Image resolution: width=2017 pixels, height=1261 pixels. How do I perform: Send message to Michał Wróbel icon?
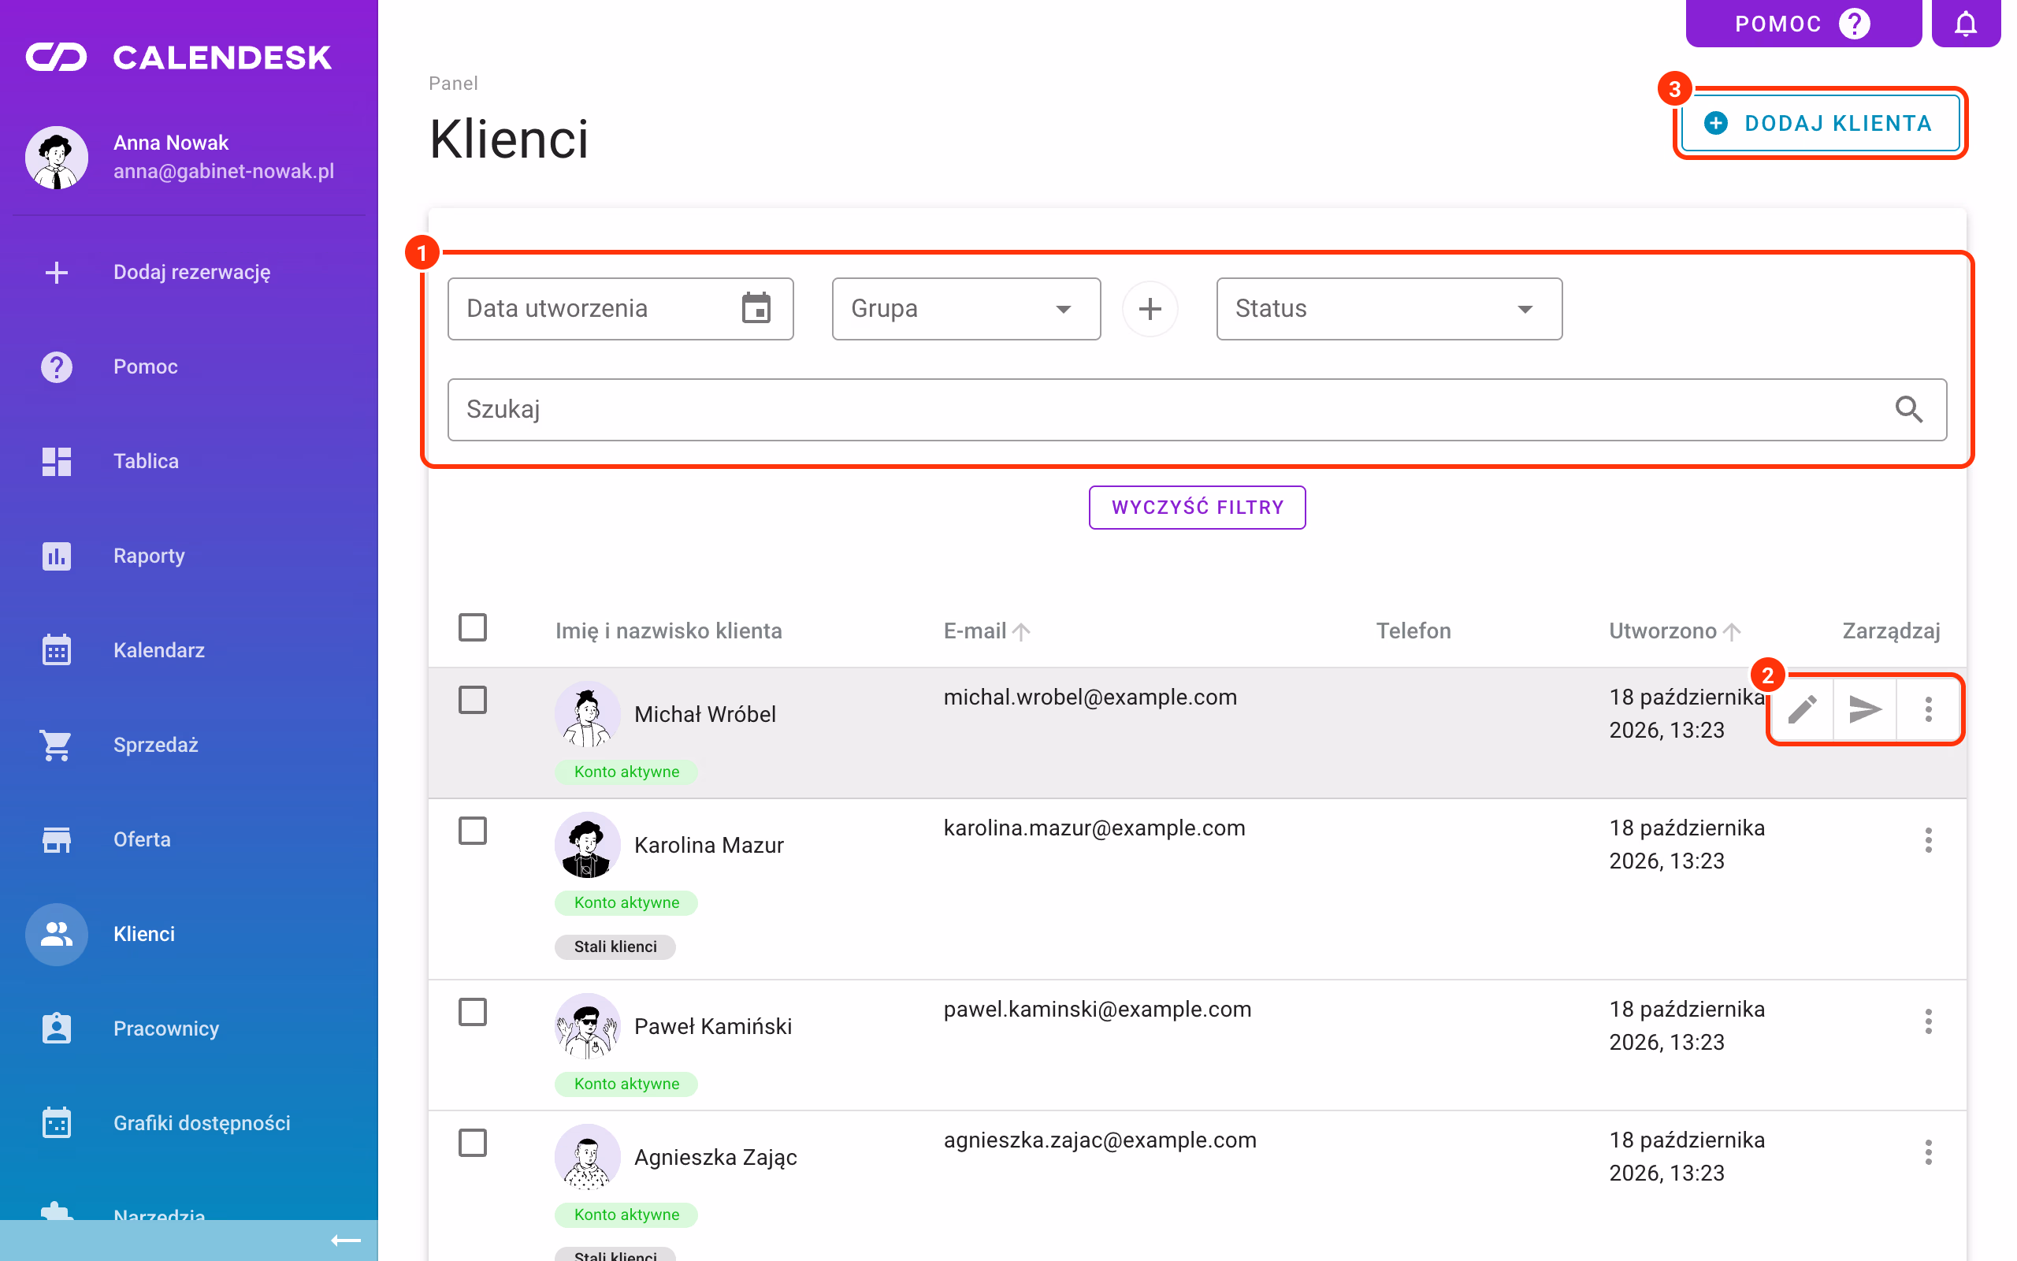coord(1864,709)
